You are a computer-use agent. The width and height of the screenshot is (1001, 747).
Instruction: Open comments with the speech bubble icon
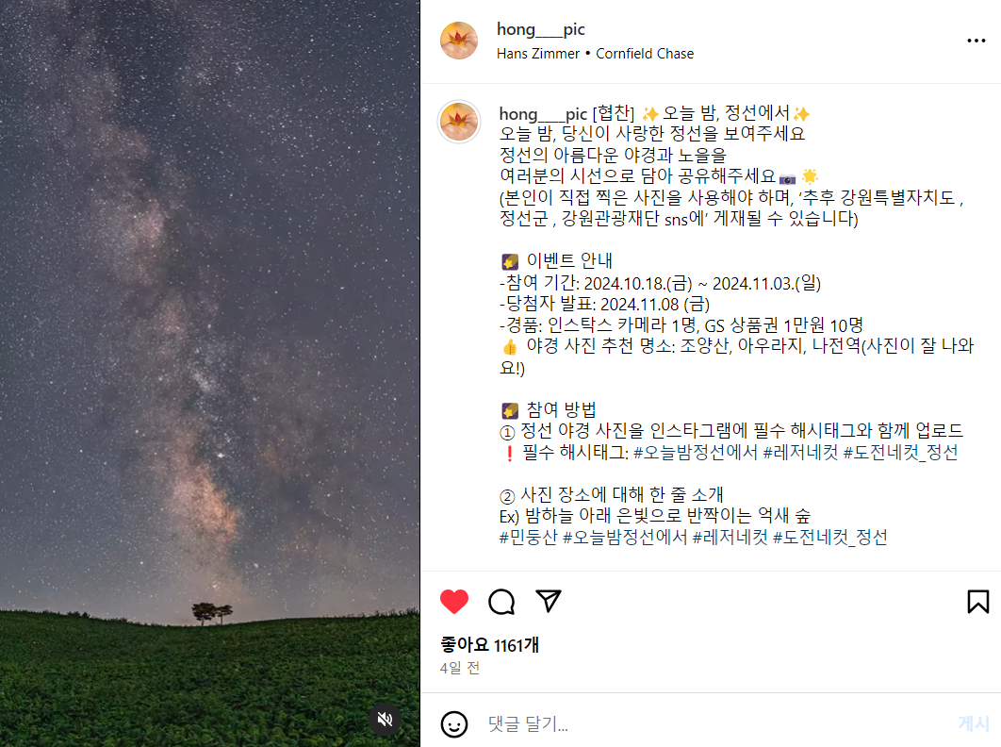click(501, 602)
